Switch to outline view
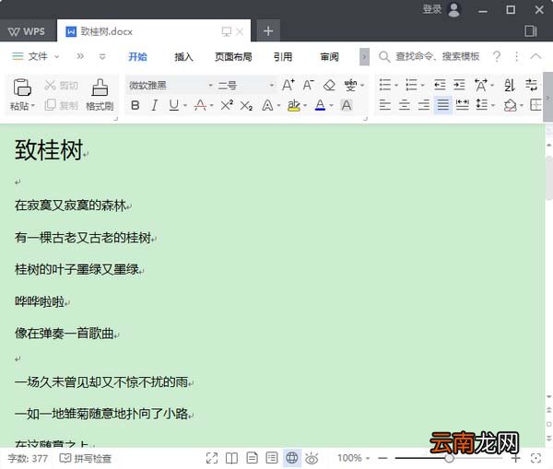553x469 pixels. pyautogui.click(x=272, y=458)
